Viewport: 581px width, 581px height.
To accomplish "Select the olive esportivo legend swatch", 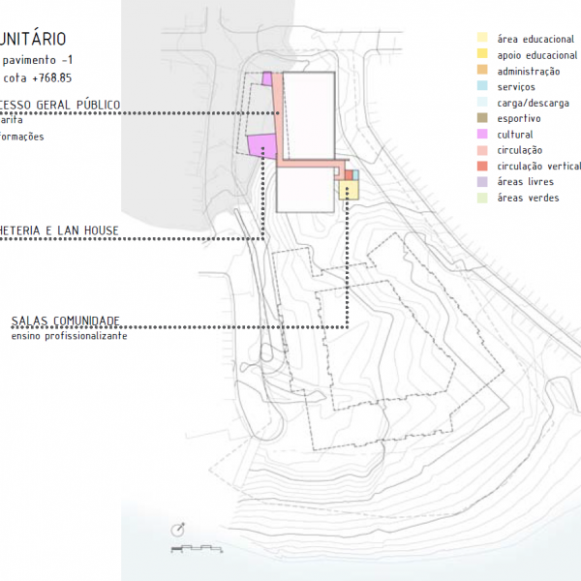I will tap(482, 119).
